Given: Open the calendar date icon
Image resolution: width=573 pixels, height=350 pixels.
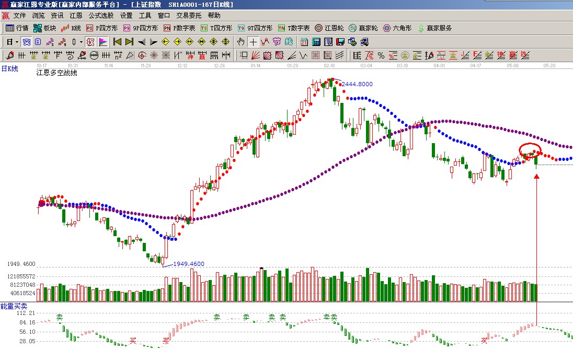Looking at the screenshot, I should (x=304, y=42).
